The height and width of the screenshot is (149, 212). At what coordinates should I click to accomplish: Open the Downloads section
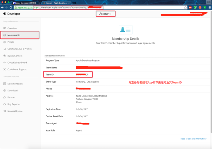pyautogui.click(x=13, y=91)
